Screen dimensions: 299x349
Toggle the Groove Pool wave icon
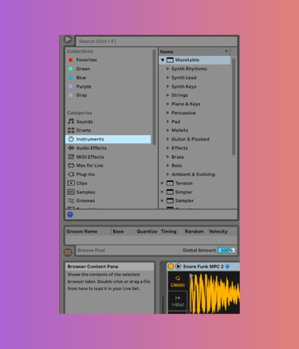coord(68,252)
